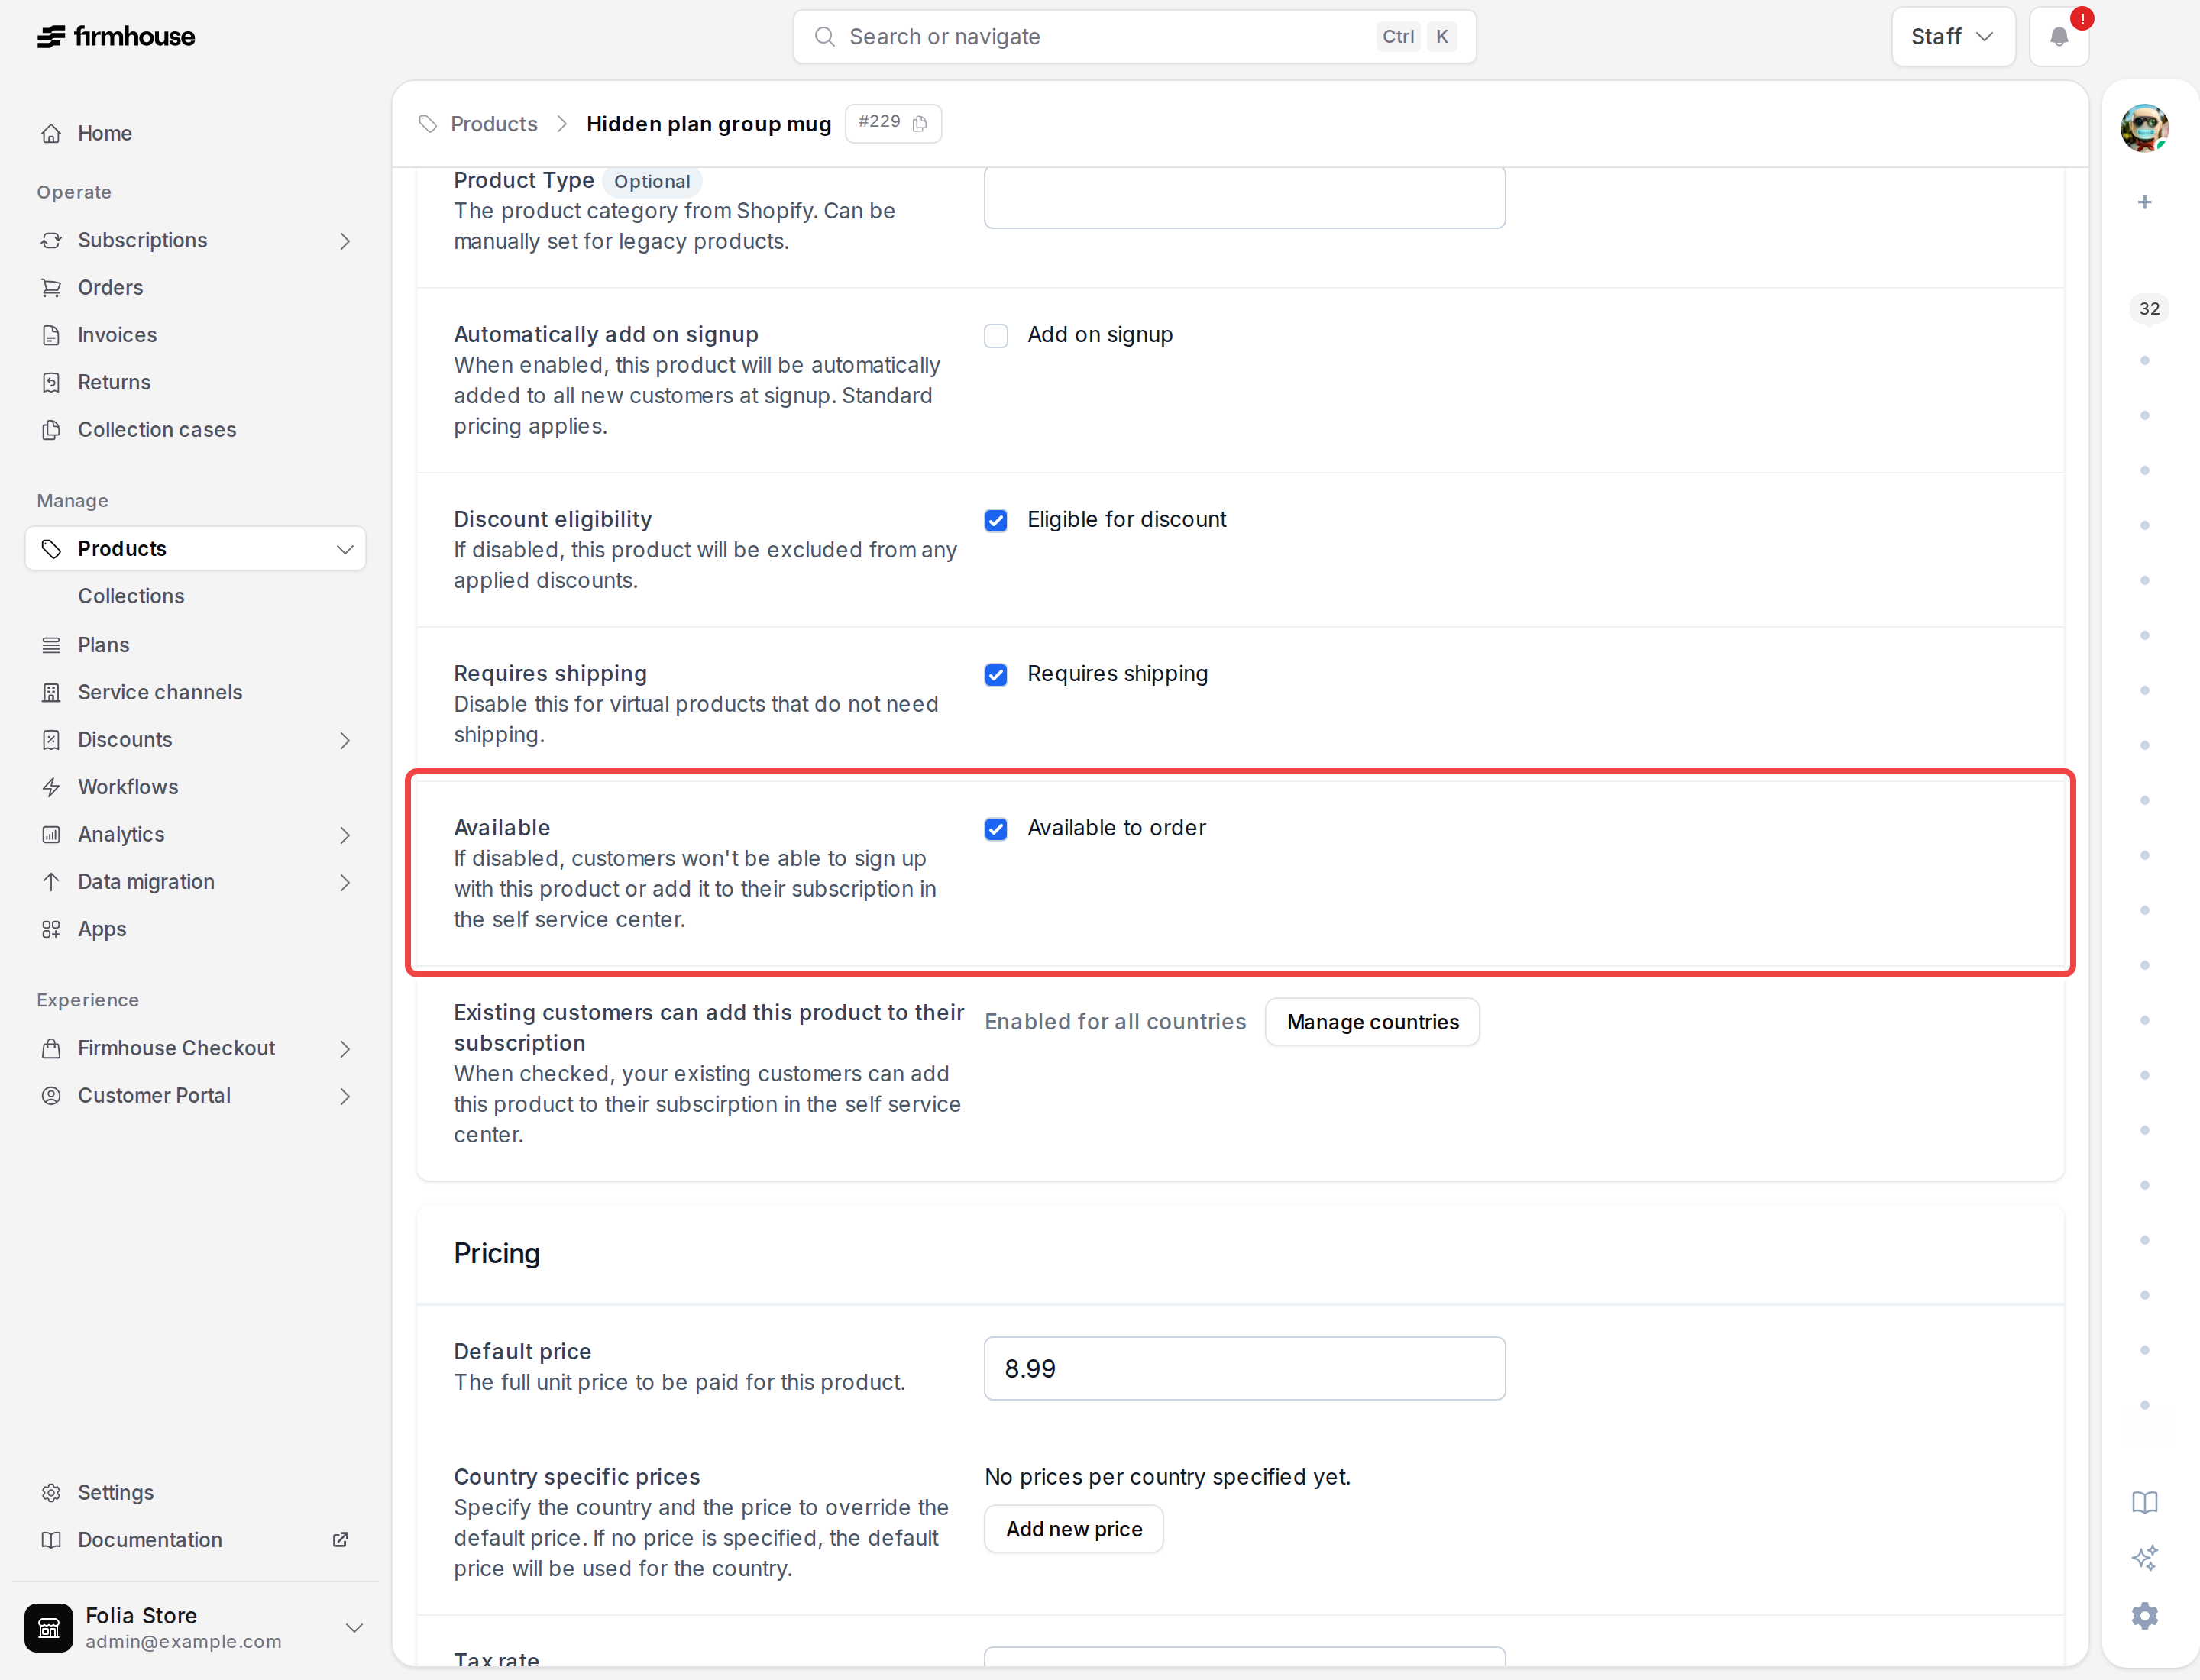Open Plans in the sidebar

195,645
